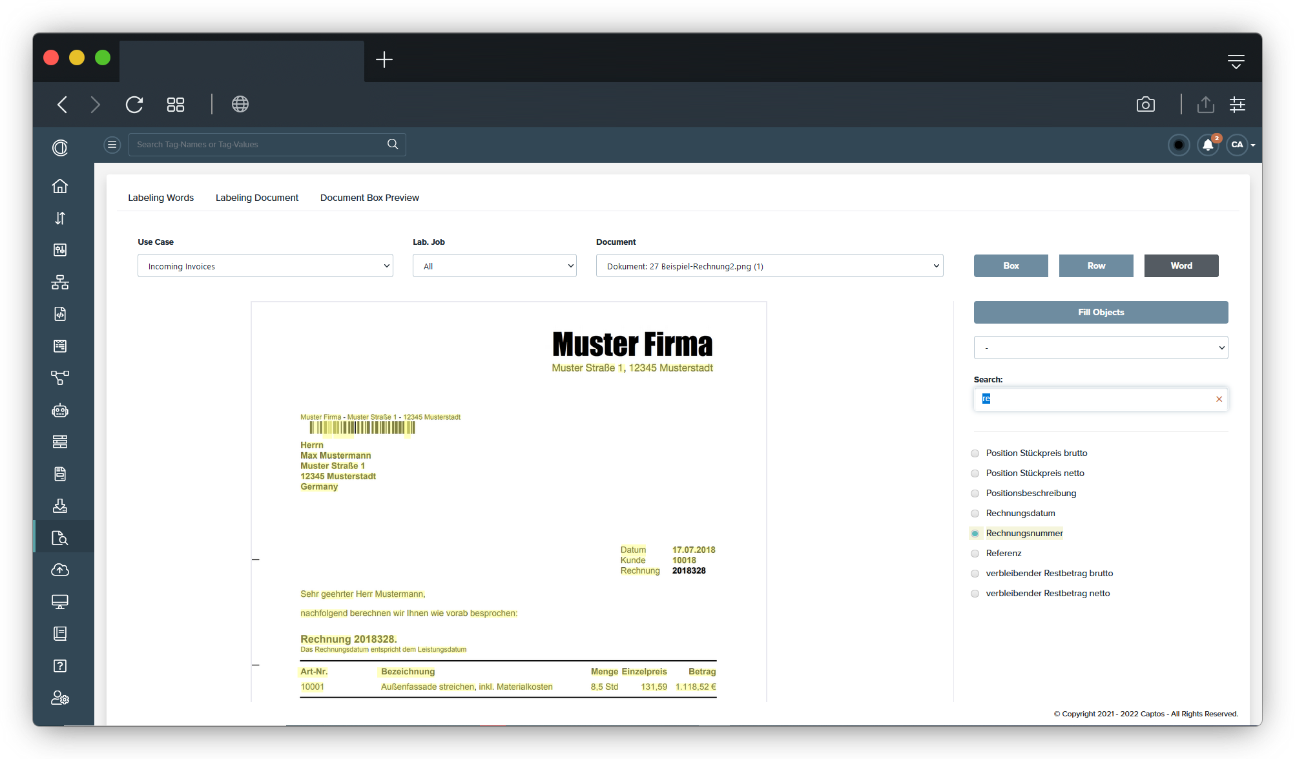This screenshot has width=1295, height=759.
Task: Open the stacked rows sidebar icon
Action: click(60, 442)
